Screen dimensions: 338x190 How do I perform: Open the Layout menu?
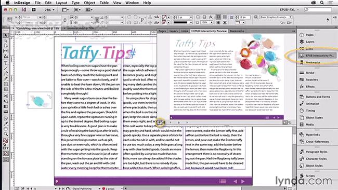(x=62, y=3)
